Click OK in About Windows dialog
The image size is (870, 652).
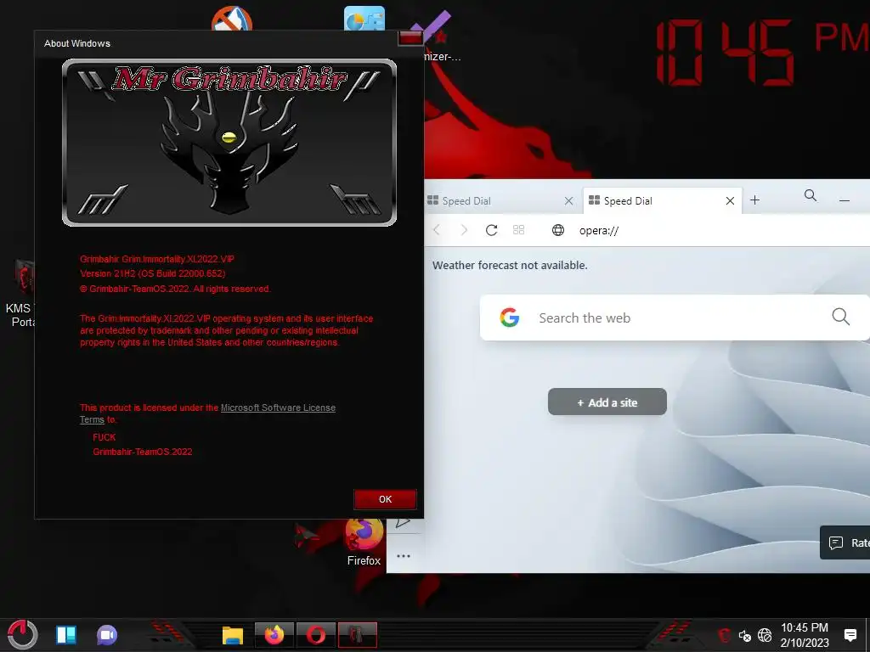tap(385, 499)
